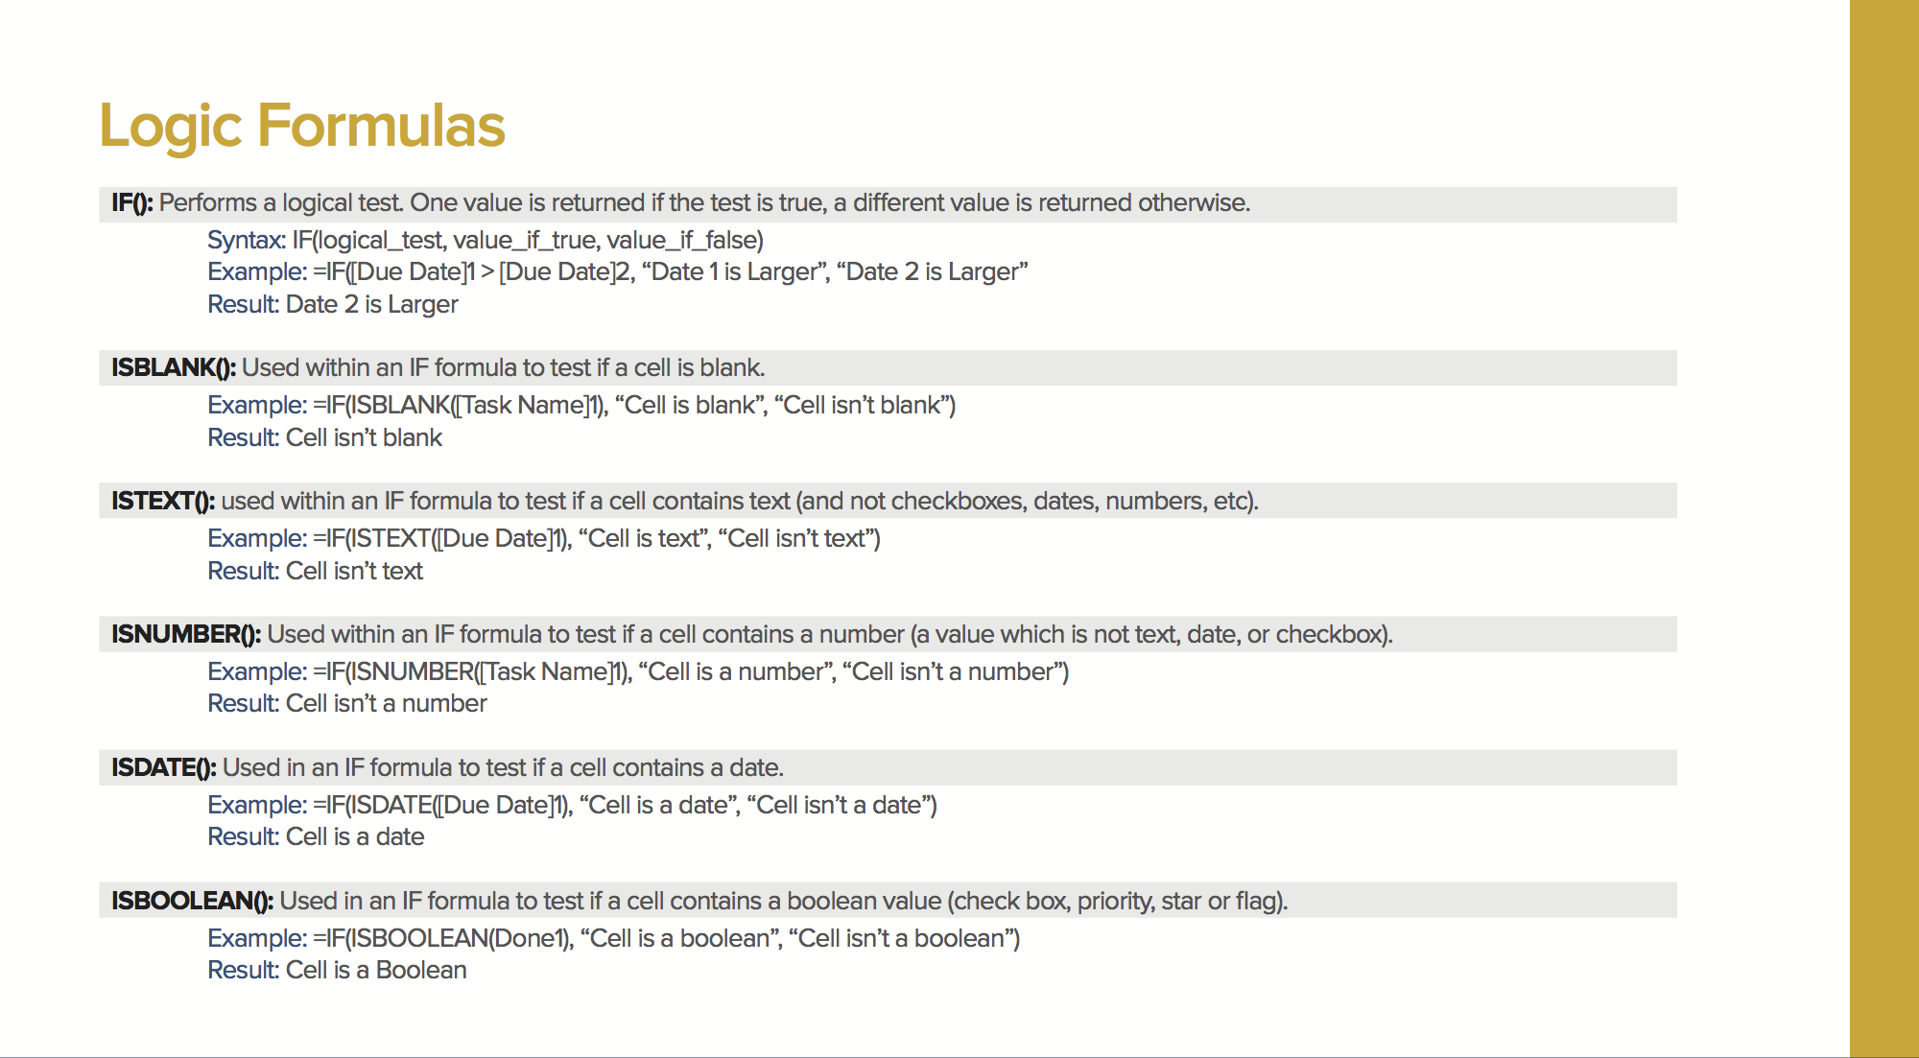Click the IF syntax line
The image size is (1919, 1058).
coord(486,240)
